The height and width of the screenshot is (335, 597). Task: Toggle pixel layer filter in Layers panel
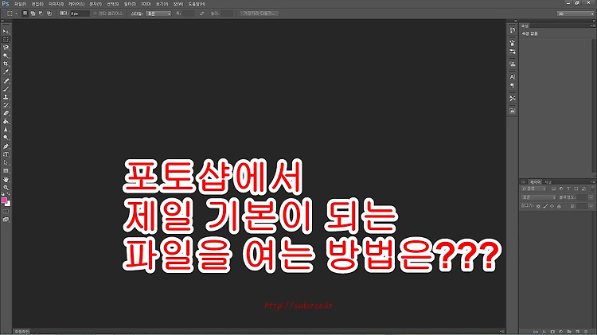(553, 189)
